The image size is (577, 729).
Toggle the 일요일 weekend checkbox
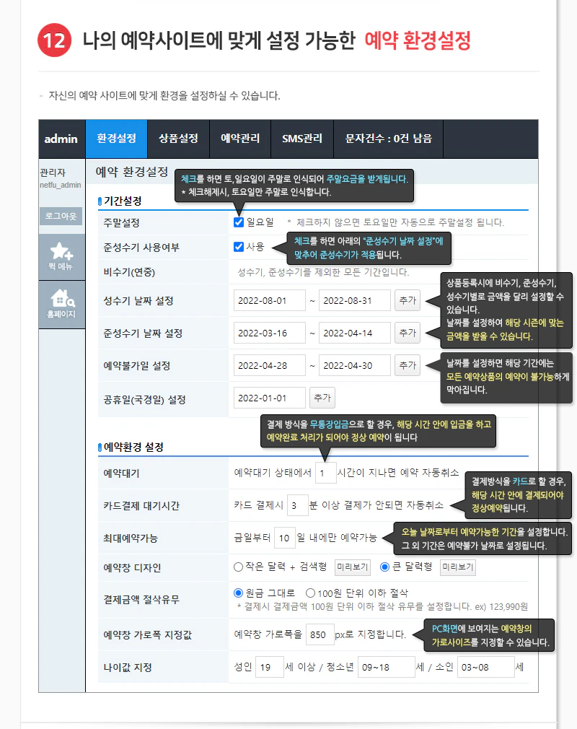pos(239,222)
